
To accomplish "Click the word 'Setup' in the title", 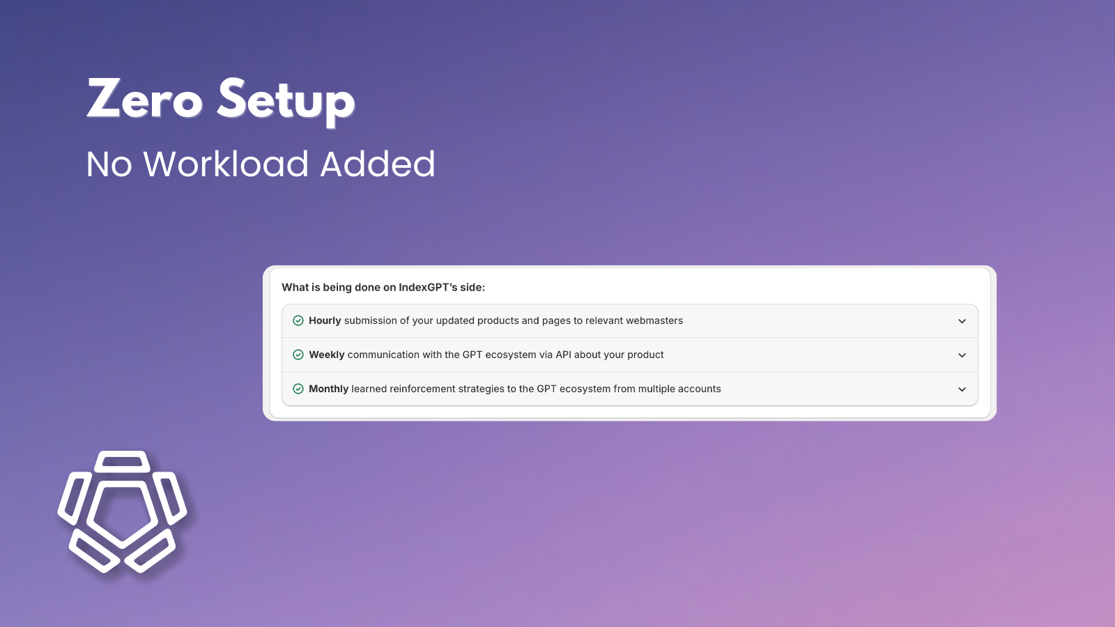I will (286, 101).
